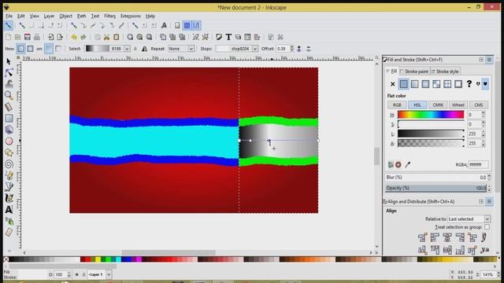Select the Calligraphy tool
This screenshot has height=283, width=504.
pos(9,198)
